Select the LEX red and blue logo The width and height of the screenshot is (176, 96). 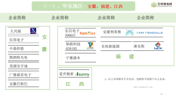click(158, 46)
